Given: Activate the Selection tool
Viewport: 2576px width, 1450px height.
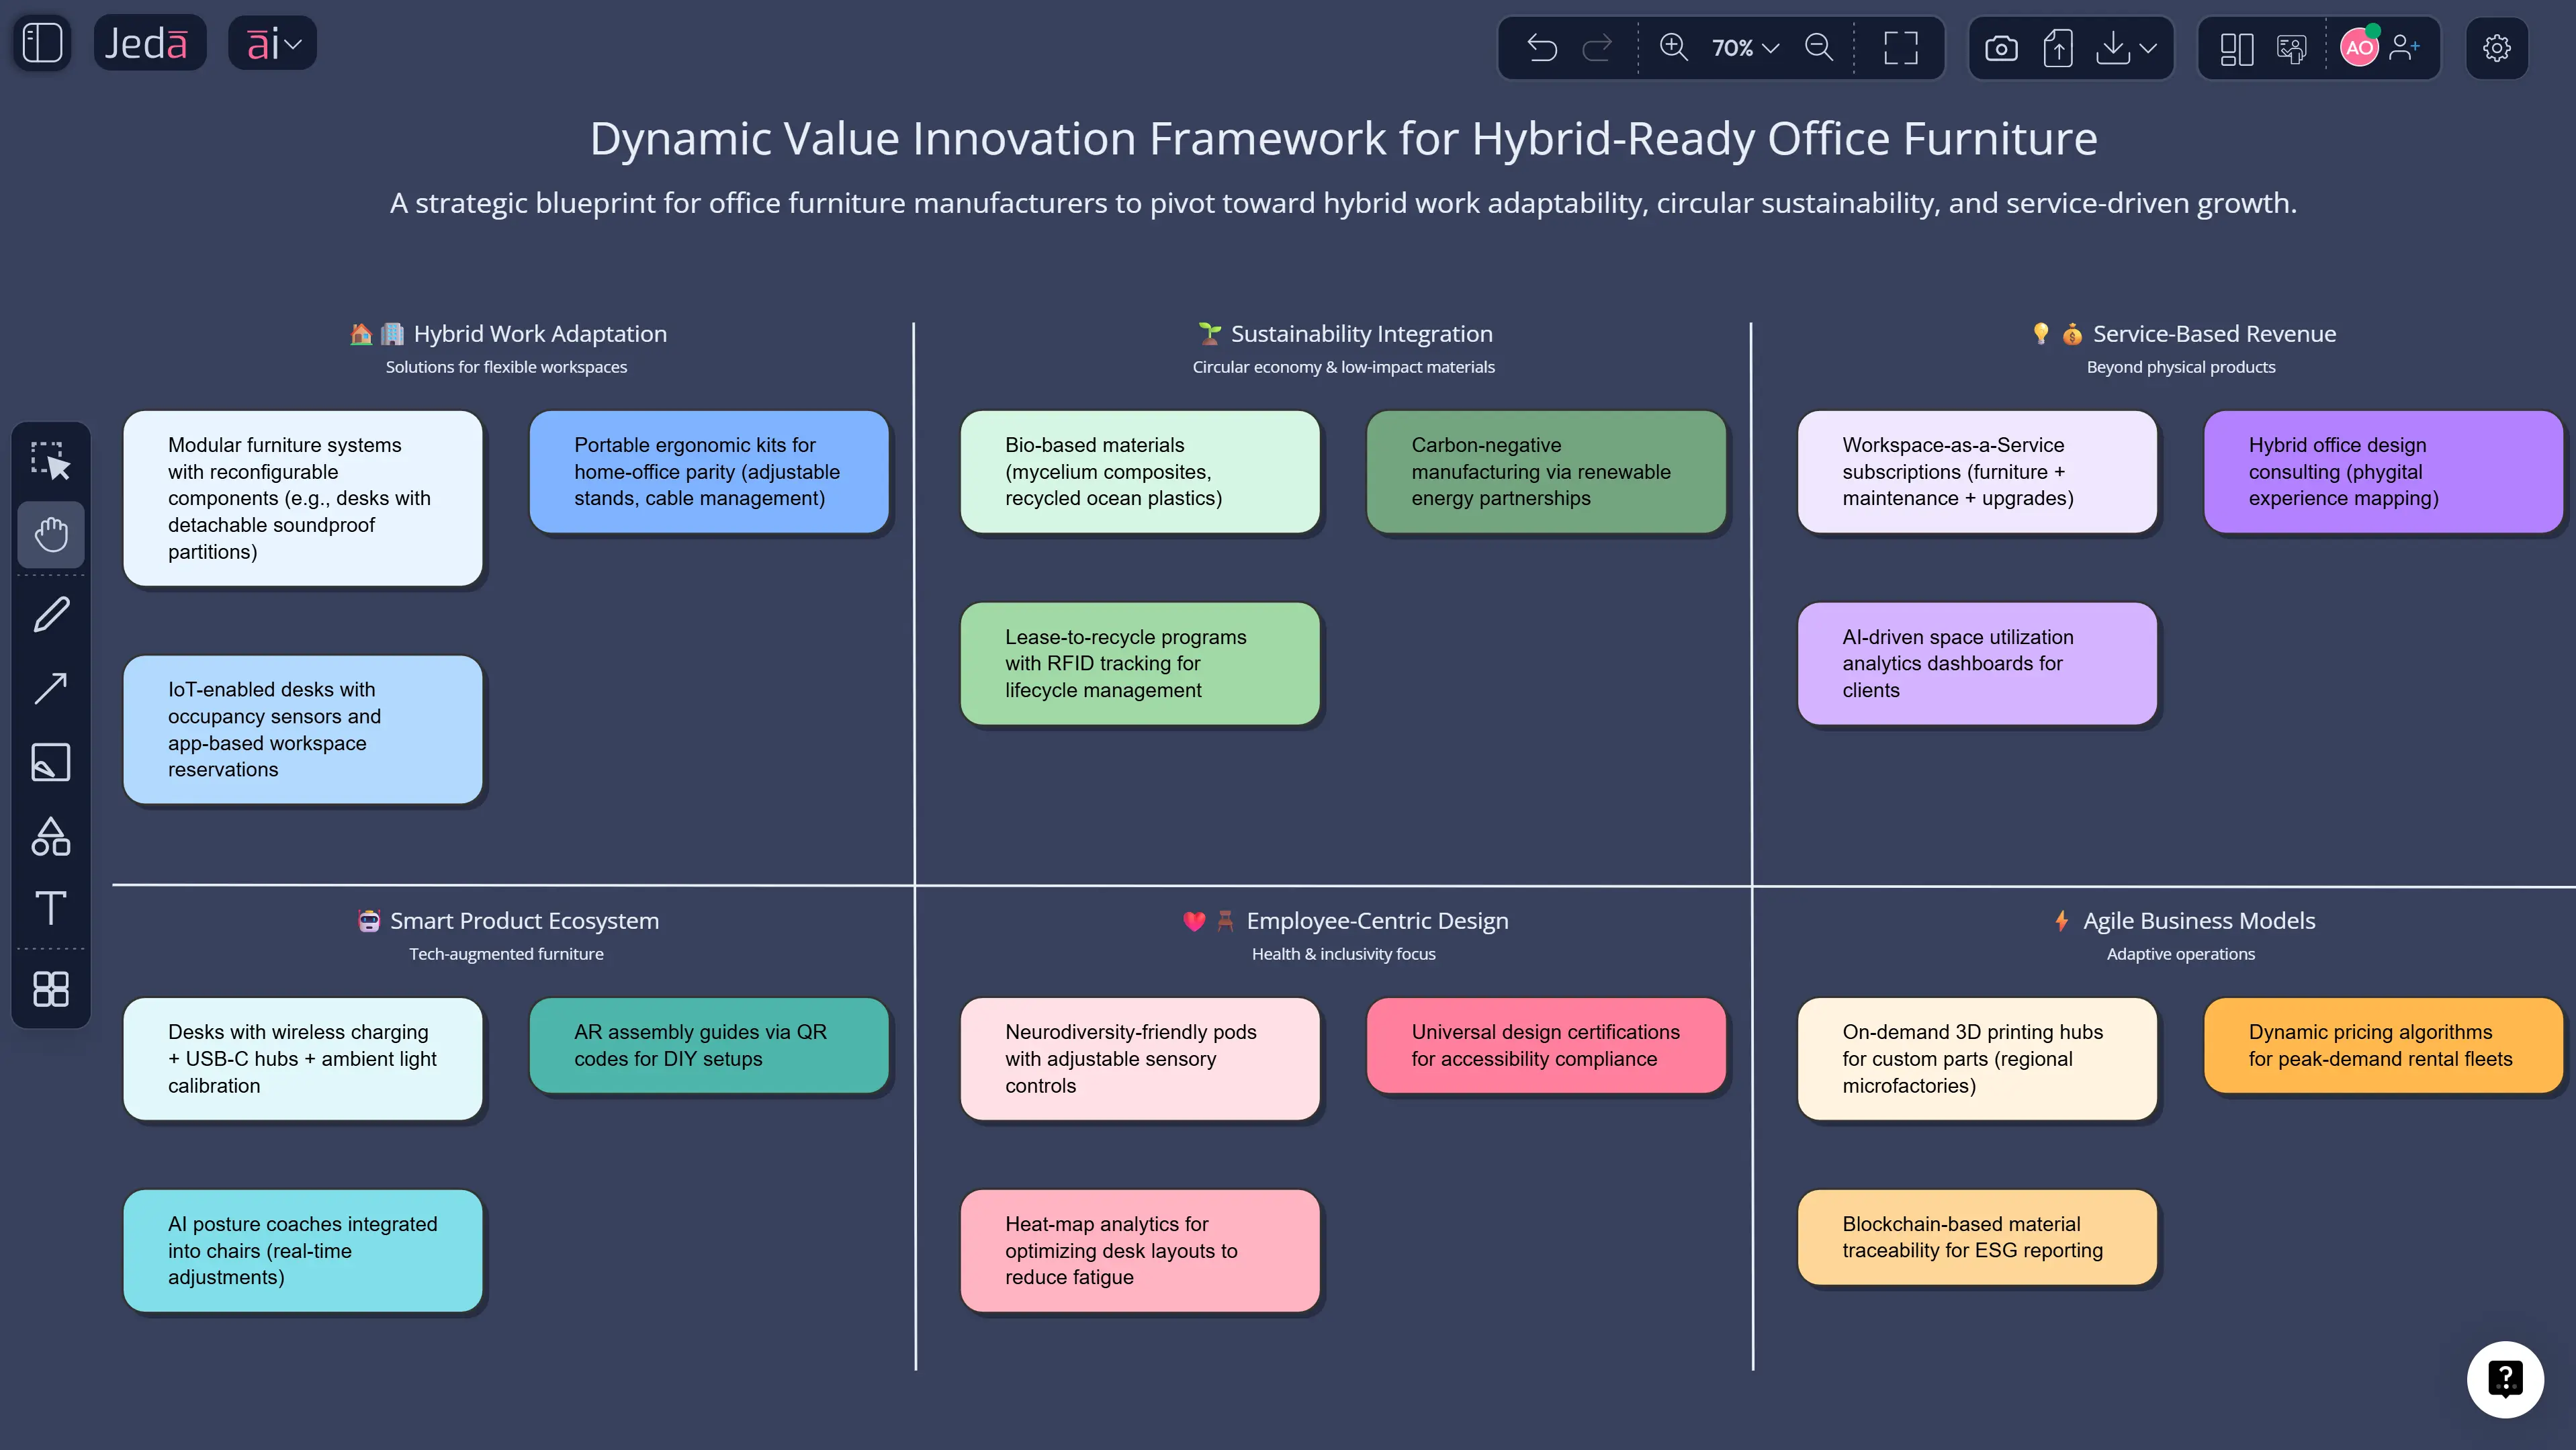Looking at the screenshot, I should (x=51, y=461).
